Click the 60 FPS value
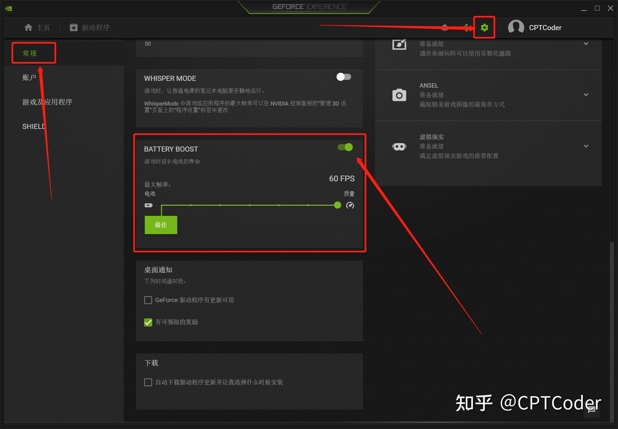Screen dimensions: 618x429 point(342,179)
